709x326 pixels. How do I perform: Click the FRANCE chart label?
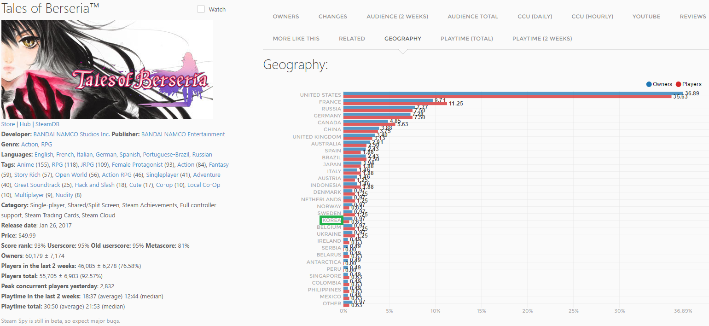[x=330, y=102]
